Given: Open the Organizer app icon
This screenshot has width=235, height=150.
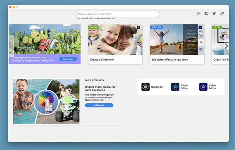Looking at the screenshot, I should coord(145,87).
